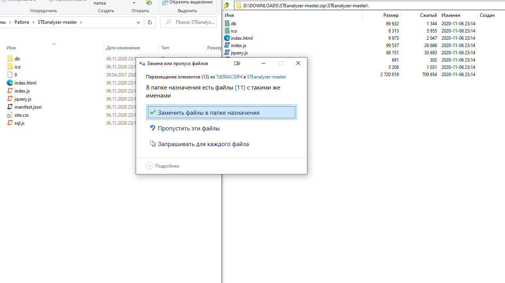Select site.css icon in Explorer list
Image resolution: width=505 pixels, height=283 pixels.
tap(10, 115)
